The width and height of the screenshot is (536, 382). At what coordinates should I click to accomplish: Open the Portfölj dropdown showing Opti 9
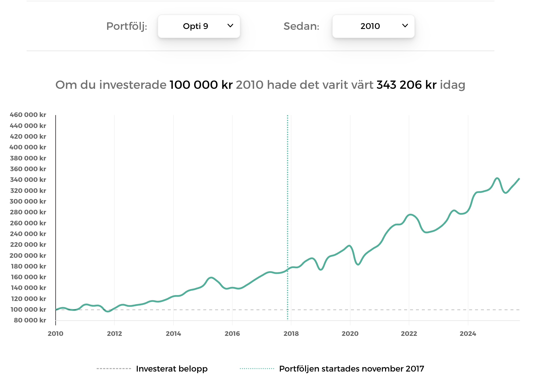pyautogui.click(x=199, y=26)
